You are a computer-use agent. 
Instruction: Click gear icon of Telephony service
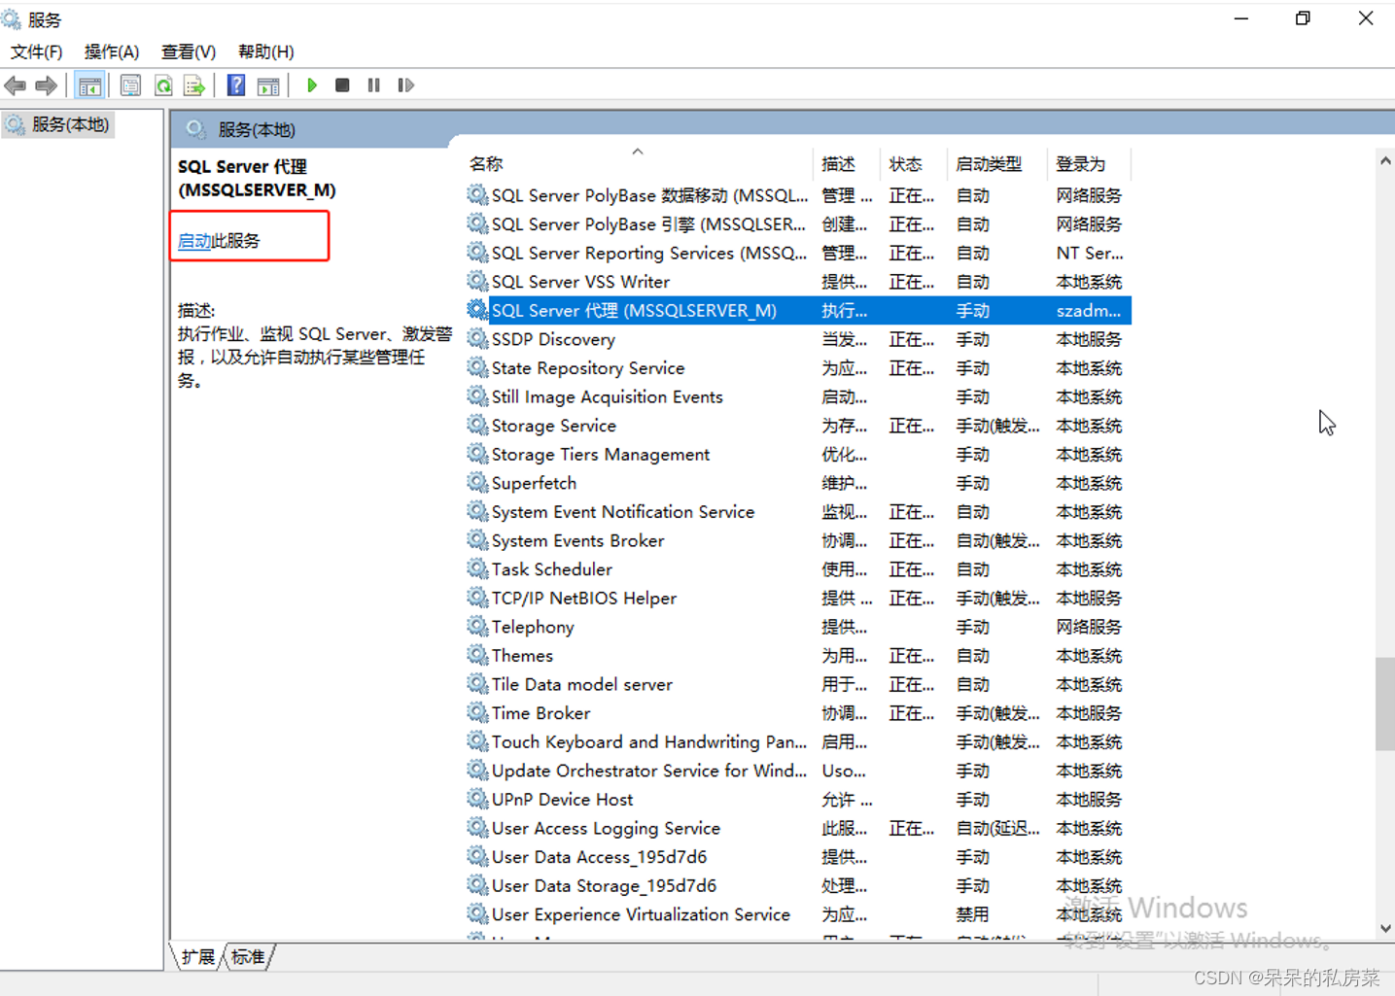coord(477,626)
